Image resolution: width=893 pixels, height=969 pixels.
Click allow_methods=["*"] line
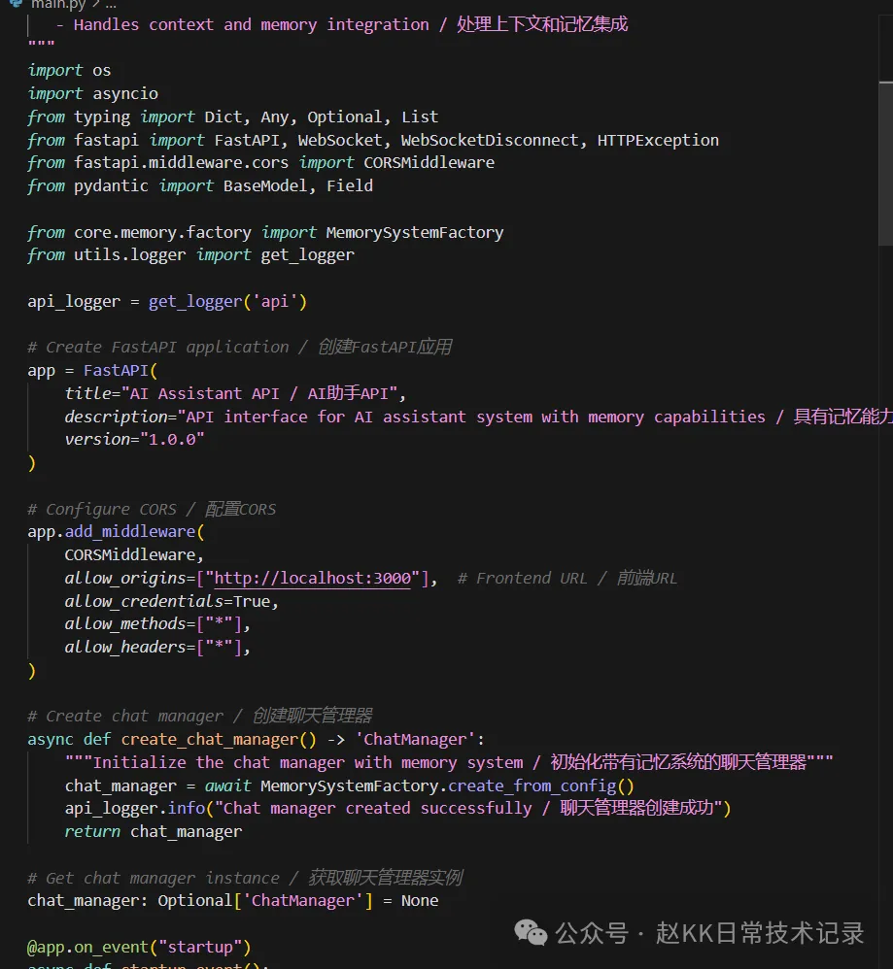tap(157, 624)
